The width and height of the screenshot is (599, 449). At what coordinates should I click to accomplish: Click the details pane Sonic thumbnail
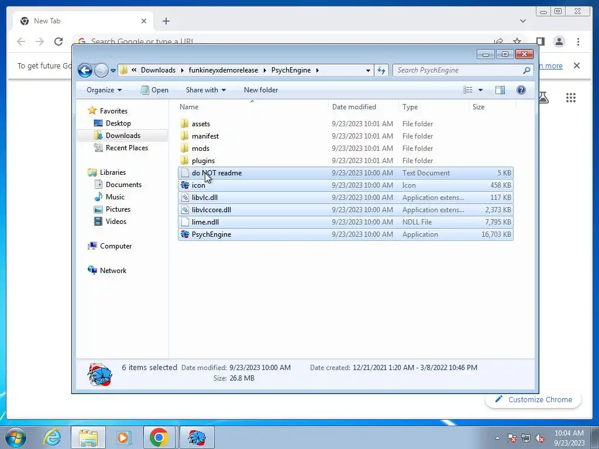point(99,374)
